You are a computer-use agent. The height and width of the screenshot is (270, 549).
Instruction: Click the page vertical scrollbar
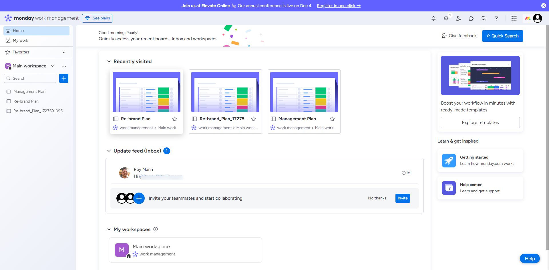(x=548, y=137)
